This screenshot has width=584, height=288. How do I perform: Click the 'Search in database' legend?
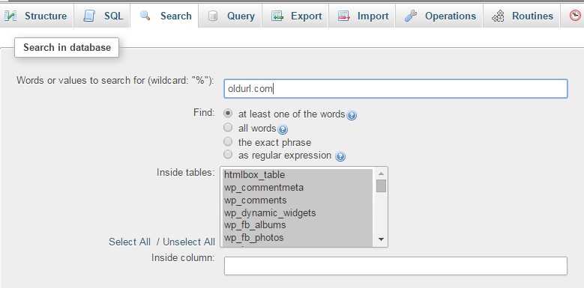coord(67,48)
